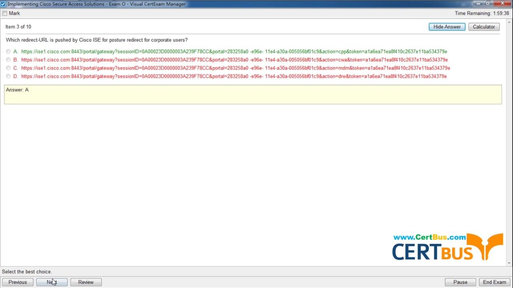Select radio button for answer C
513x288 pixels.
pyautogui.click(x=8, y=68)
